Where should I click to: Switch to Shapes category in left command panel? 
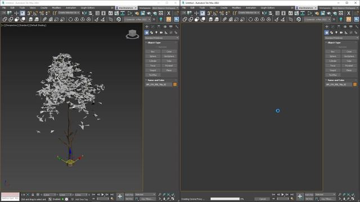tap(151, 33)
